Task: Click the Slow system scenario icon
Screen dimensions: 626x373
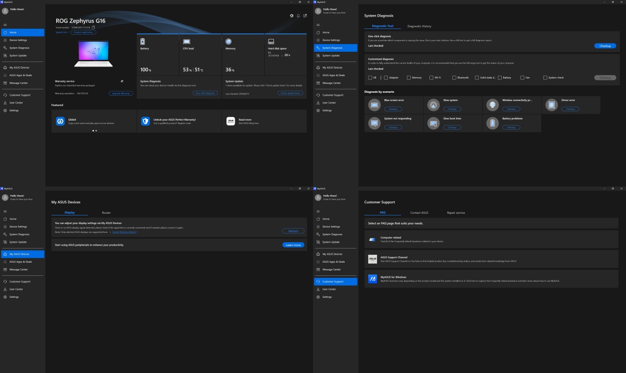Action: (x=433, y=105)
